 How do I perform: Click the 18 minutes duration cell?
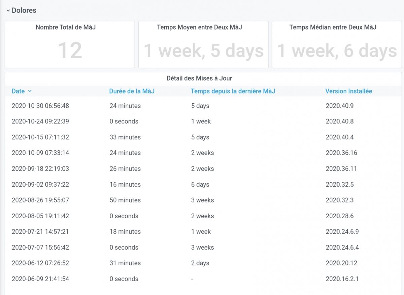(x=125, y=231)
